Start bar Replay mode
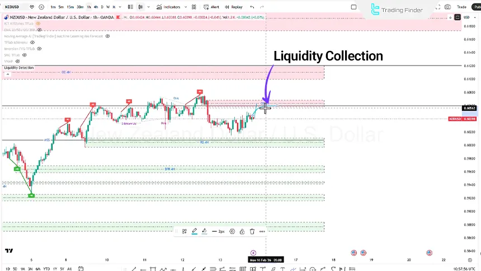The width and height of the screenshot is (481, 271). click(233, 7)
